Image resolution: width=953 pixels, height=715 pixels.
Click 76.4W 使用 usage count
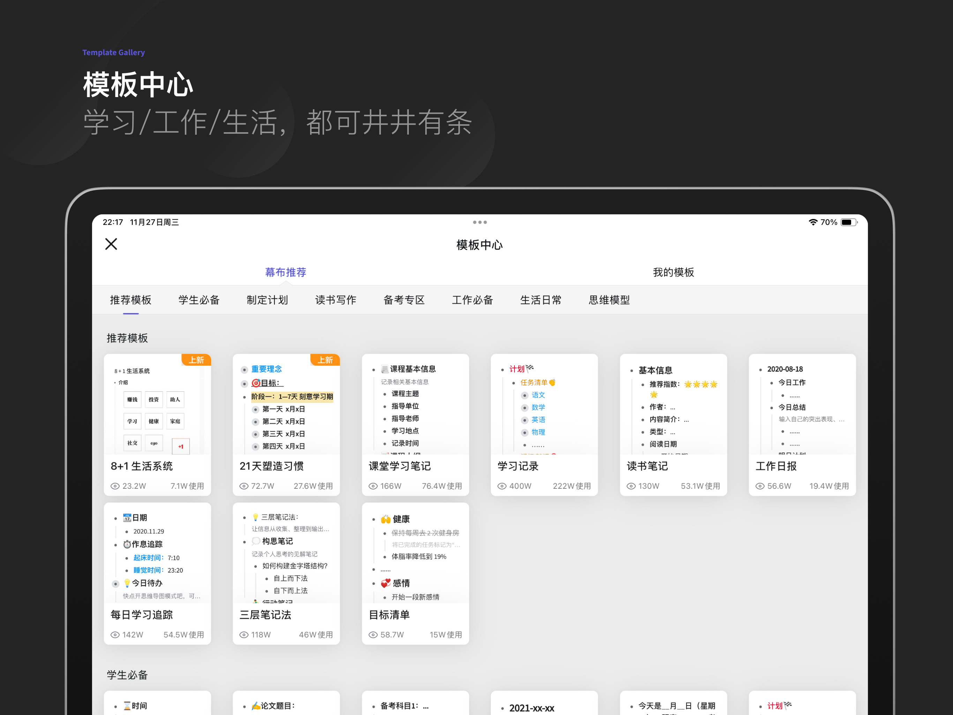(442, 486)
